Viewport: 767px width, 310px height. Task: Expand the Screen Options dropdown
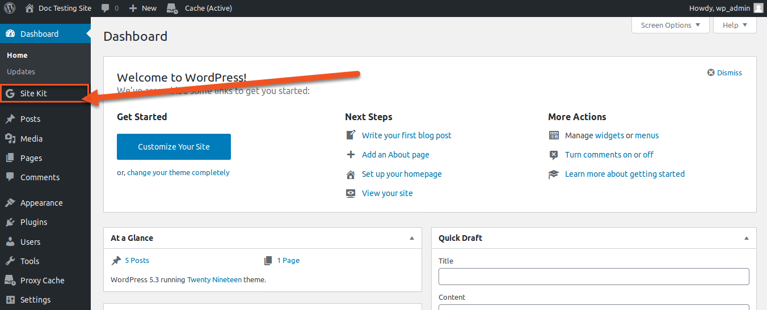[x=671, y=25]
